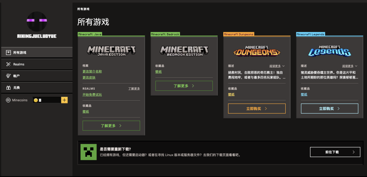
Task: Click the 开始免费试玩 Realms link
Action: 92,95
